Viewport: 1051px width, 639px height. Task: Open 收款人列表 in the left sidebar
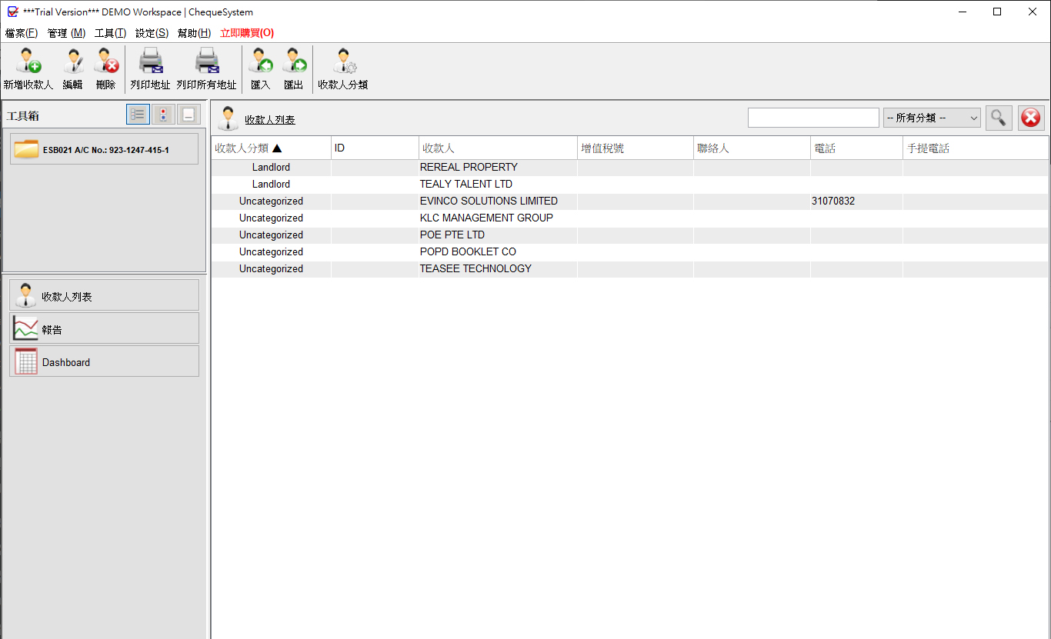click(x=104, y=295)
